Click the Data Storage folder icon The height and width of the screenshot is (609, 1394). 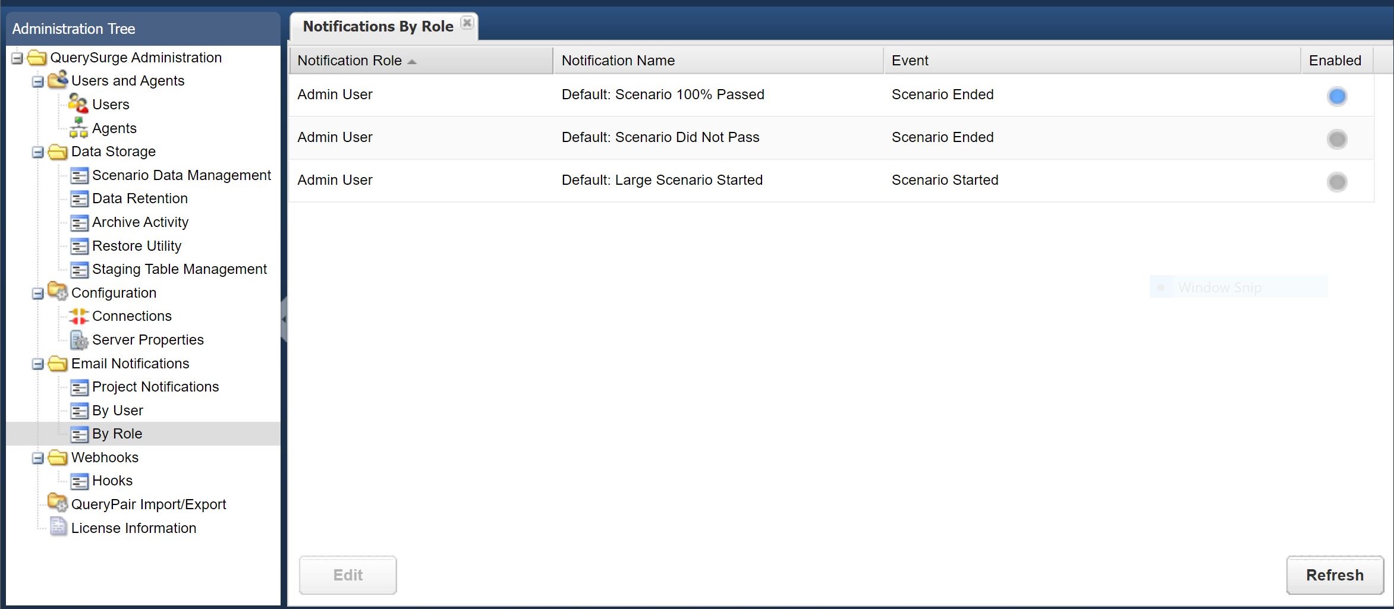pyautogui.click(x=58, y=152)
